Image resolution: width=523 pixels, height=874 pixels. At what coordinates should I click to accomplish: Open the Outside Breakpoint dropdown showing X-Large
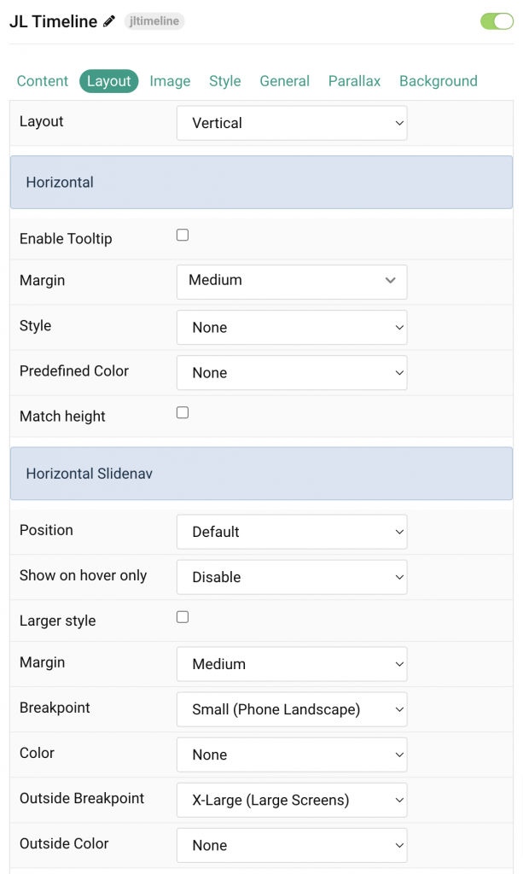[291, 800]
